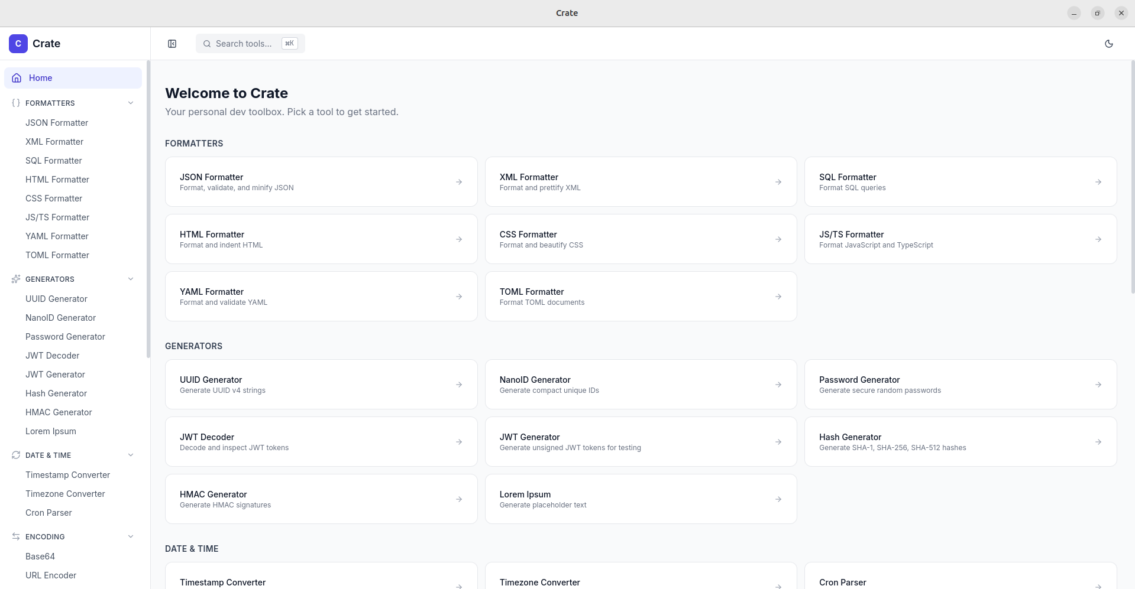Switch to dark mode with moon icon
The width and height of the screenshot is (1135, 589).
click(x=1109, y=44)
